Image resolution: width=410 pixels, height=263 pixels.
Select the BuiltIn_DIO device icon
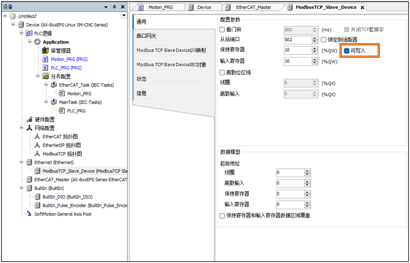point(37,196)
